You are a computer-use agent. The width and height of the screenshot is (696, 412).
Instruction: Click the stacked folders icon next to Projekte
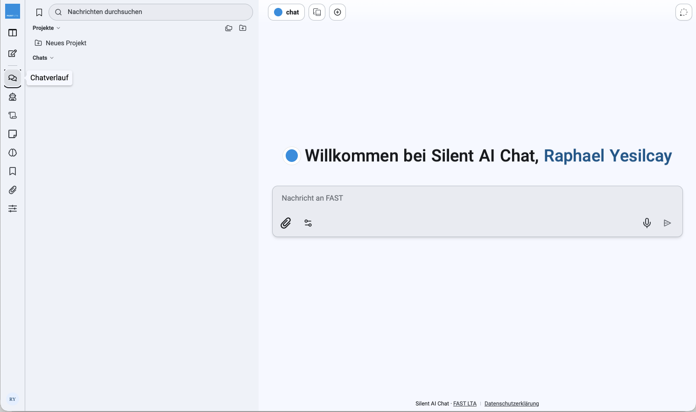click(229, 28)
